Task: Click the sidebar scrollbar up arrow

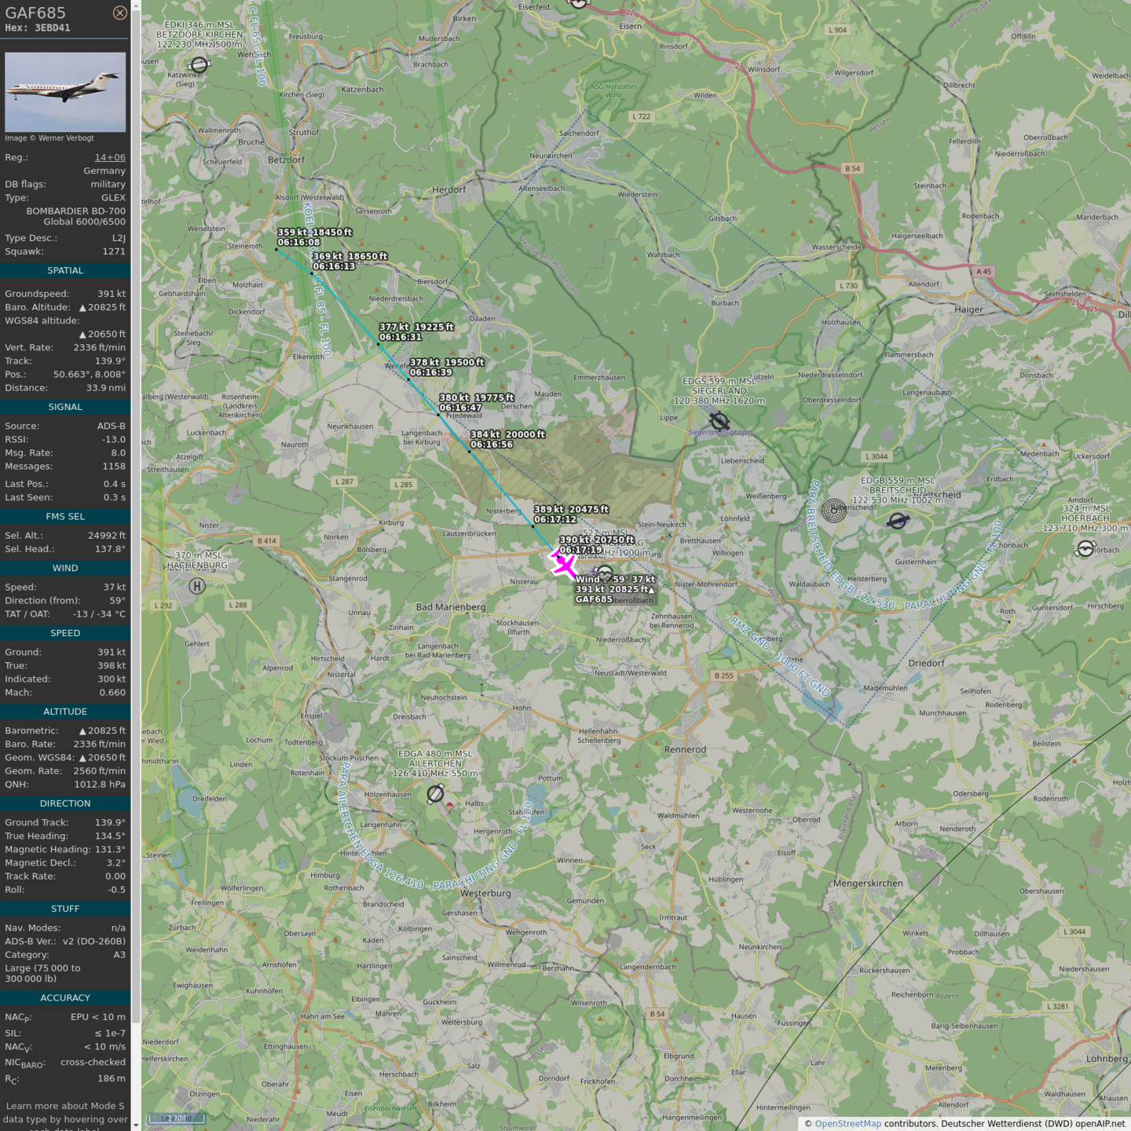Action: (x=136, y=5)
